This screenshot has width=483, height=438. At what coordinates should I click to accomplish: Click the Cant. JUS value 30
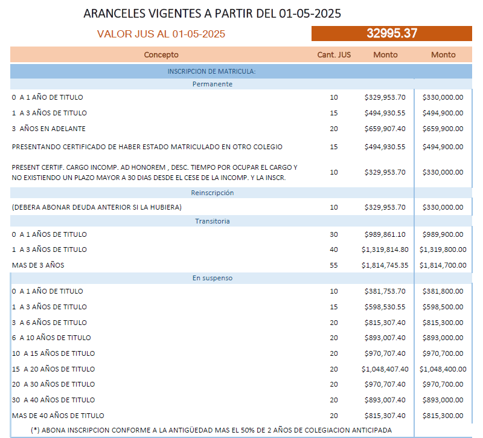[334, 234]
